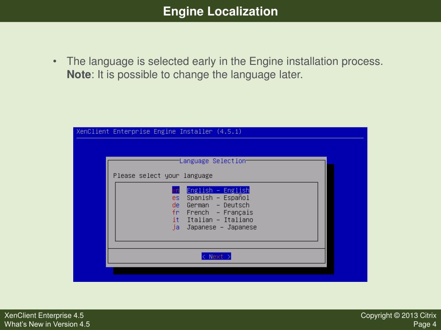
Task: Select Italian - Italiano language row
Action: (212, 220)
